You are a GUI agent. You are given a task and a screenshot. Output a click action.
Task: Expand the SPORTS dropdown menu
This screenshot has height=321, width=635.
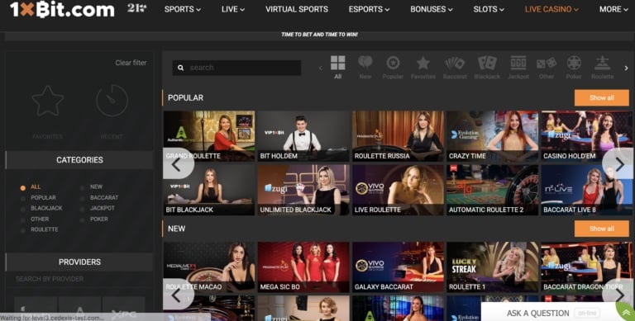182,9
